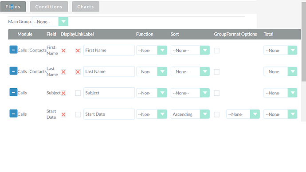Click Calls : Contacts text in Last Name row
This screenshot has width=306, height=172.
tap(32, 71)
